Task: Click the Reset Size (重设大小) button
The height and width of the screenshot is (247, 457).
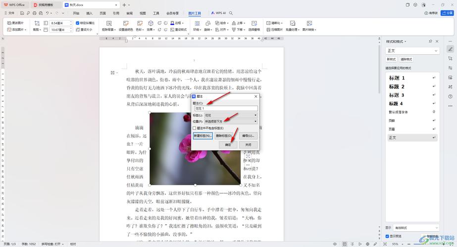Action: [84, 30]
